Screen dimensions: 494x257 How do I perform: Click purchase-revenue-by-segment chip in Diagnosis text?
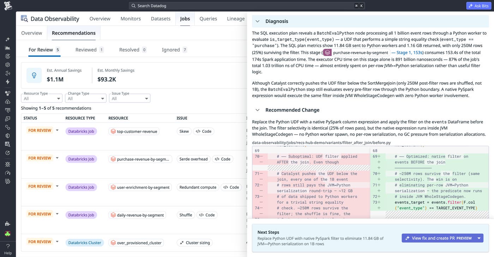point(356,53)
